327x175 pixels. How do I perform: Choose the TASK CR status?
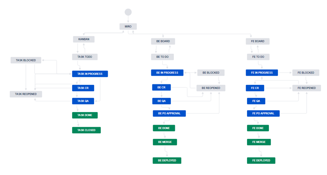point(83,88)
